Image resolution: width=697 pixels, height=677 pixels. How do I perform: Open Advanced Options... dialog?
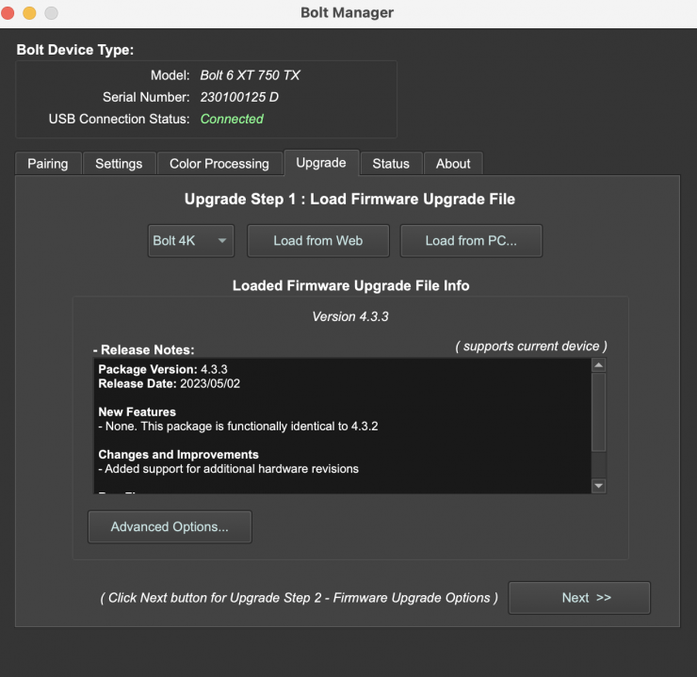pos(170,527)
